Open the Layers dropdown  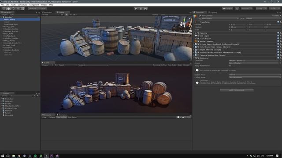(x=261, y=9)
